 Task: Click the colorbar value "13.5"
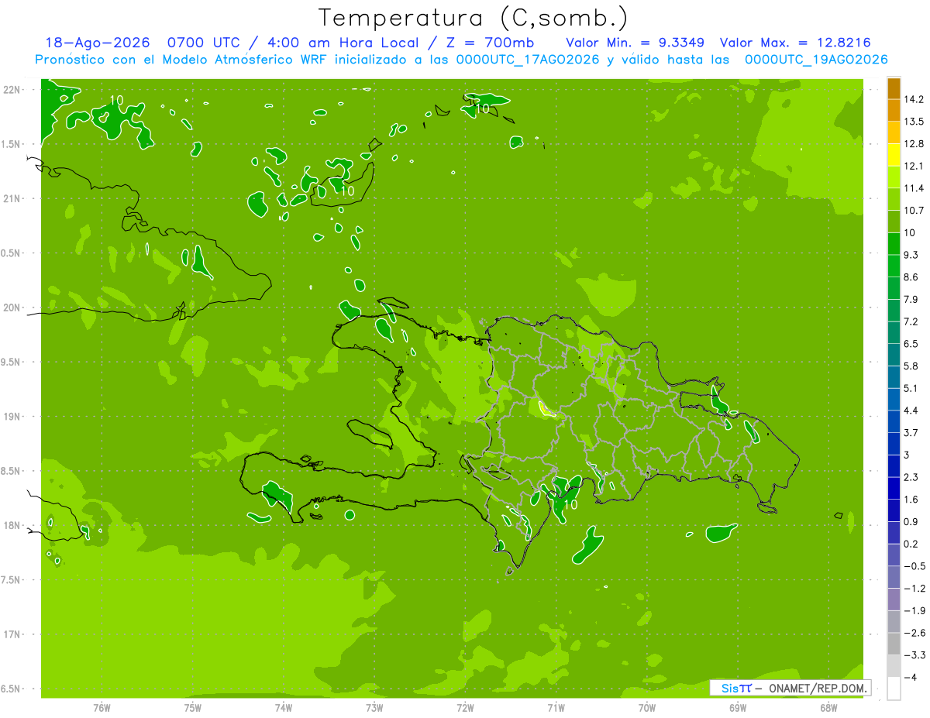coord(915,122)
